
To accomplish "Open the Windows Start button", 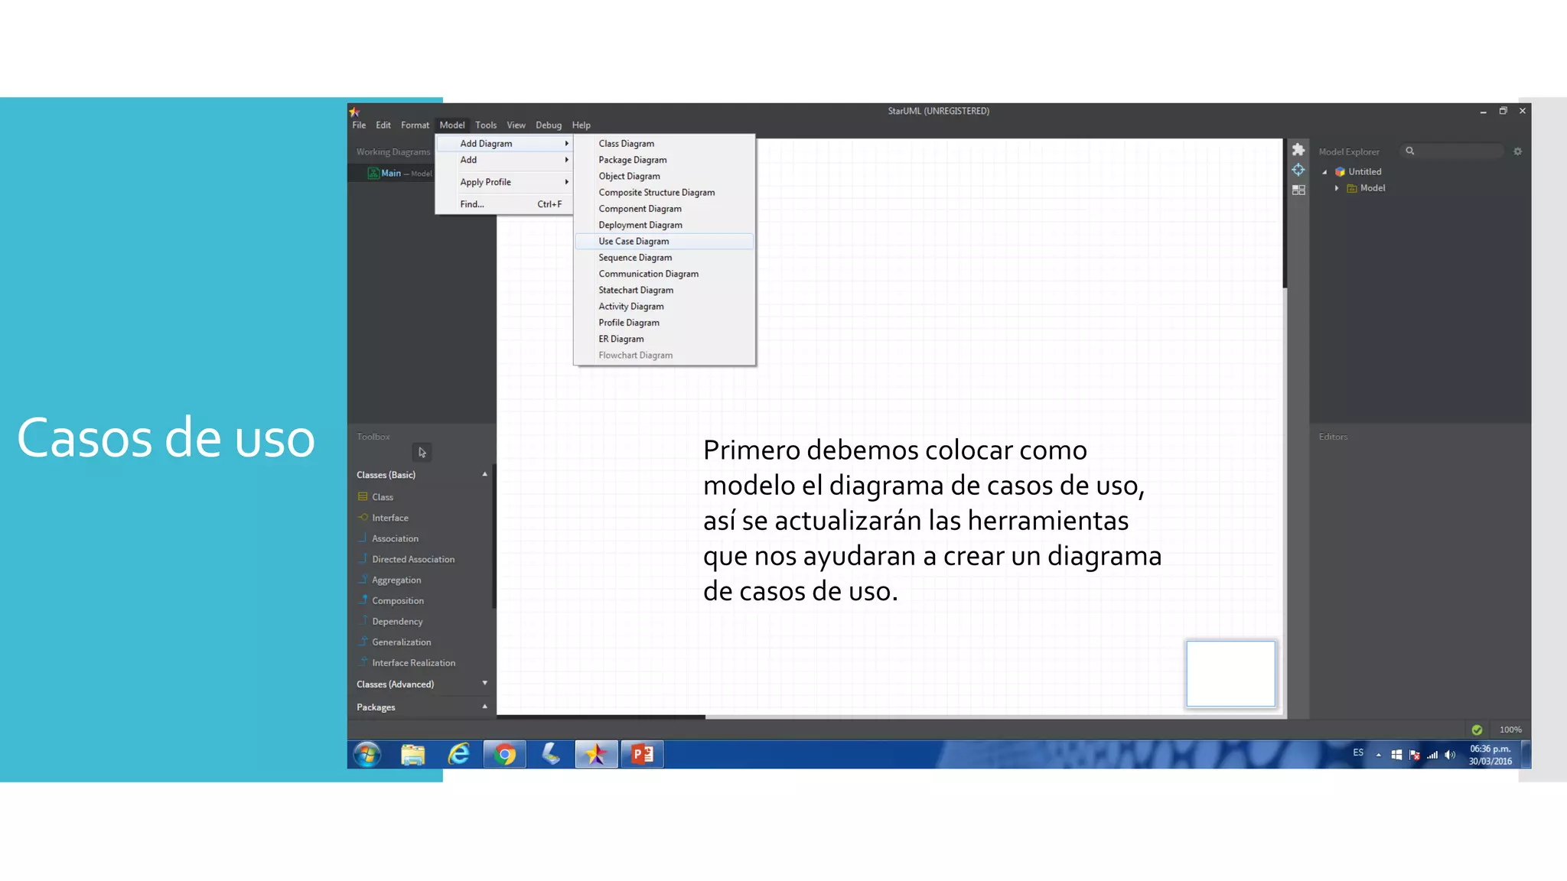I will point(367,755).
